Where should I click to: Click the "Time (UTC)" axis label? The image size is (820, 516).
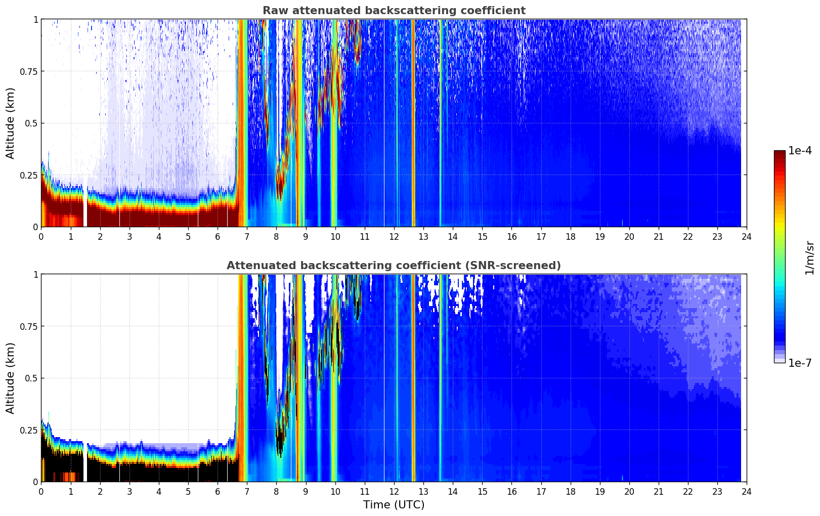point(394,505)
